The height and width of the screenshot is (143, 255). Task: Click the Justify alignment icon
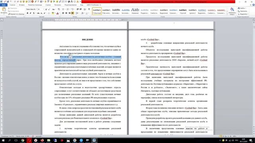click(73, 13)
